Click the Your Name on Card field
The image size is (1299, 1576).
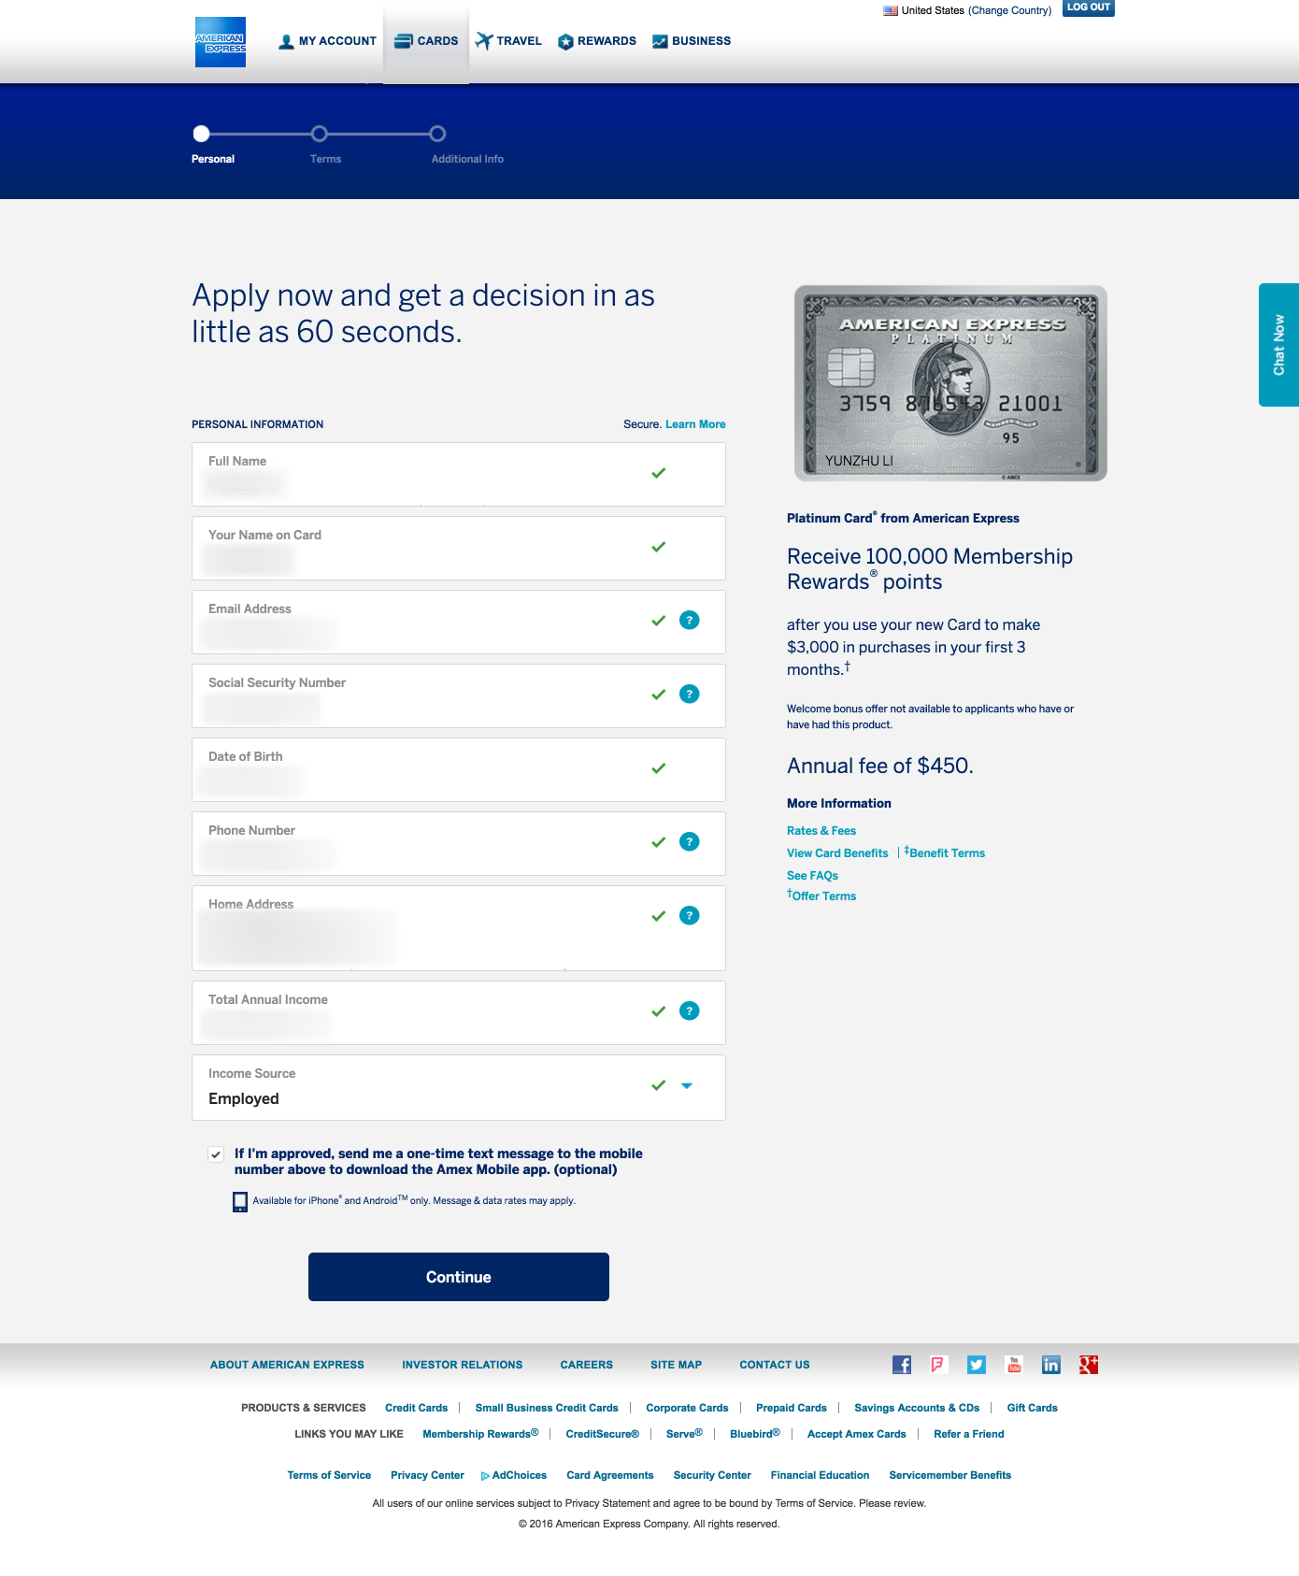pos(459,549)
